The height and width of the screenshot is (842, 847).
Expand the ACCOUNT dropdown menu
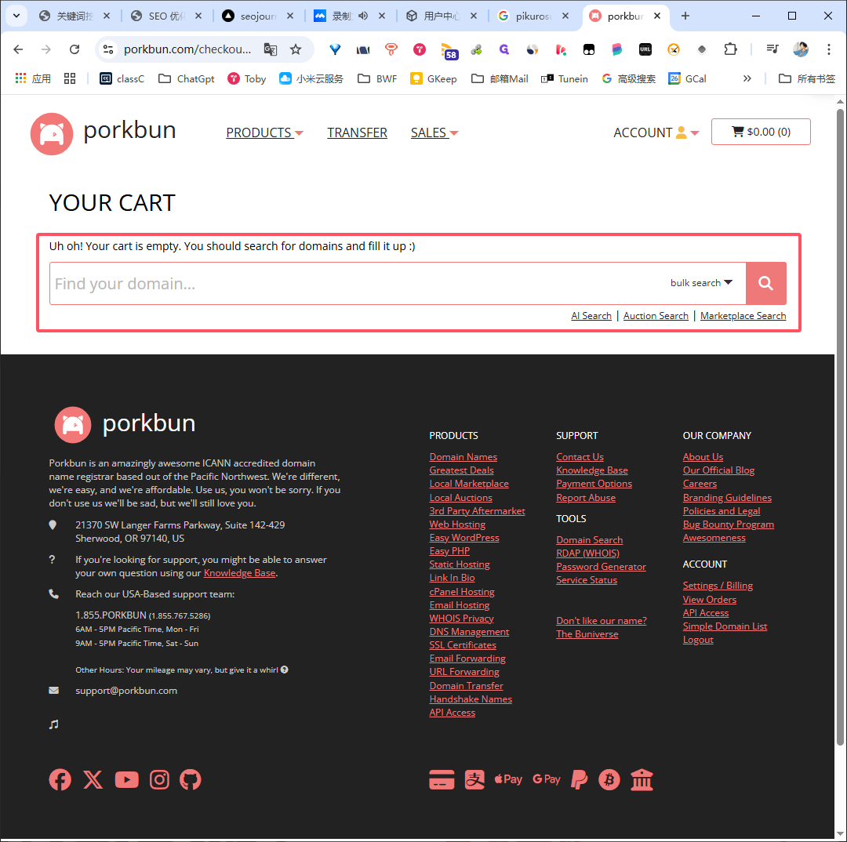pos(656,132)
